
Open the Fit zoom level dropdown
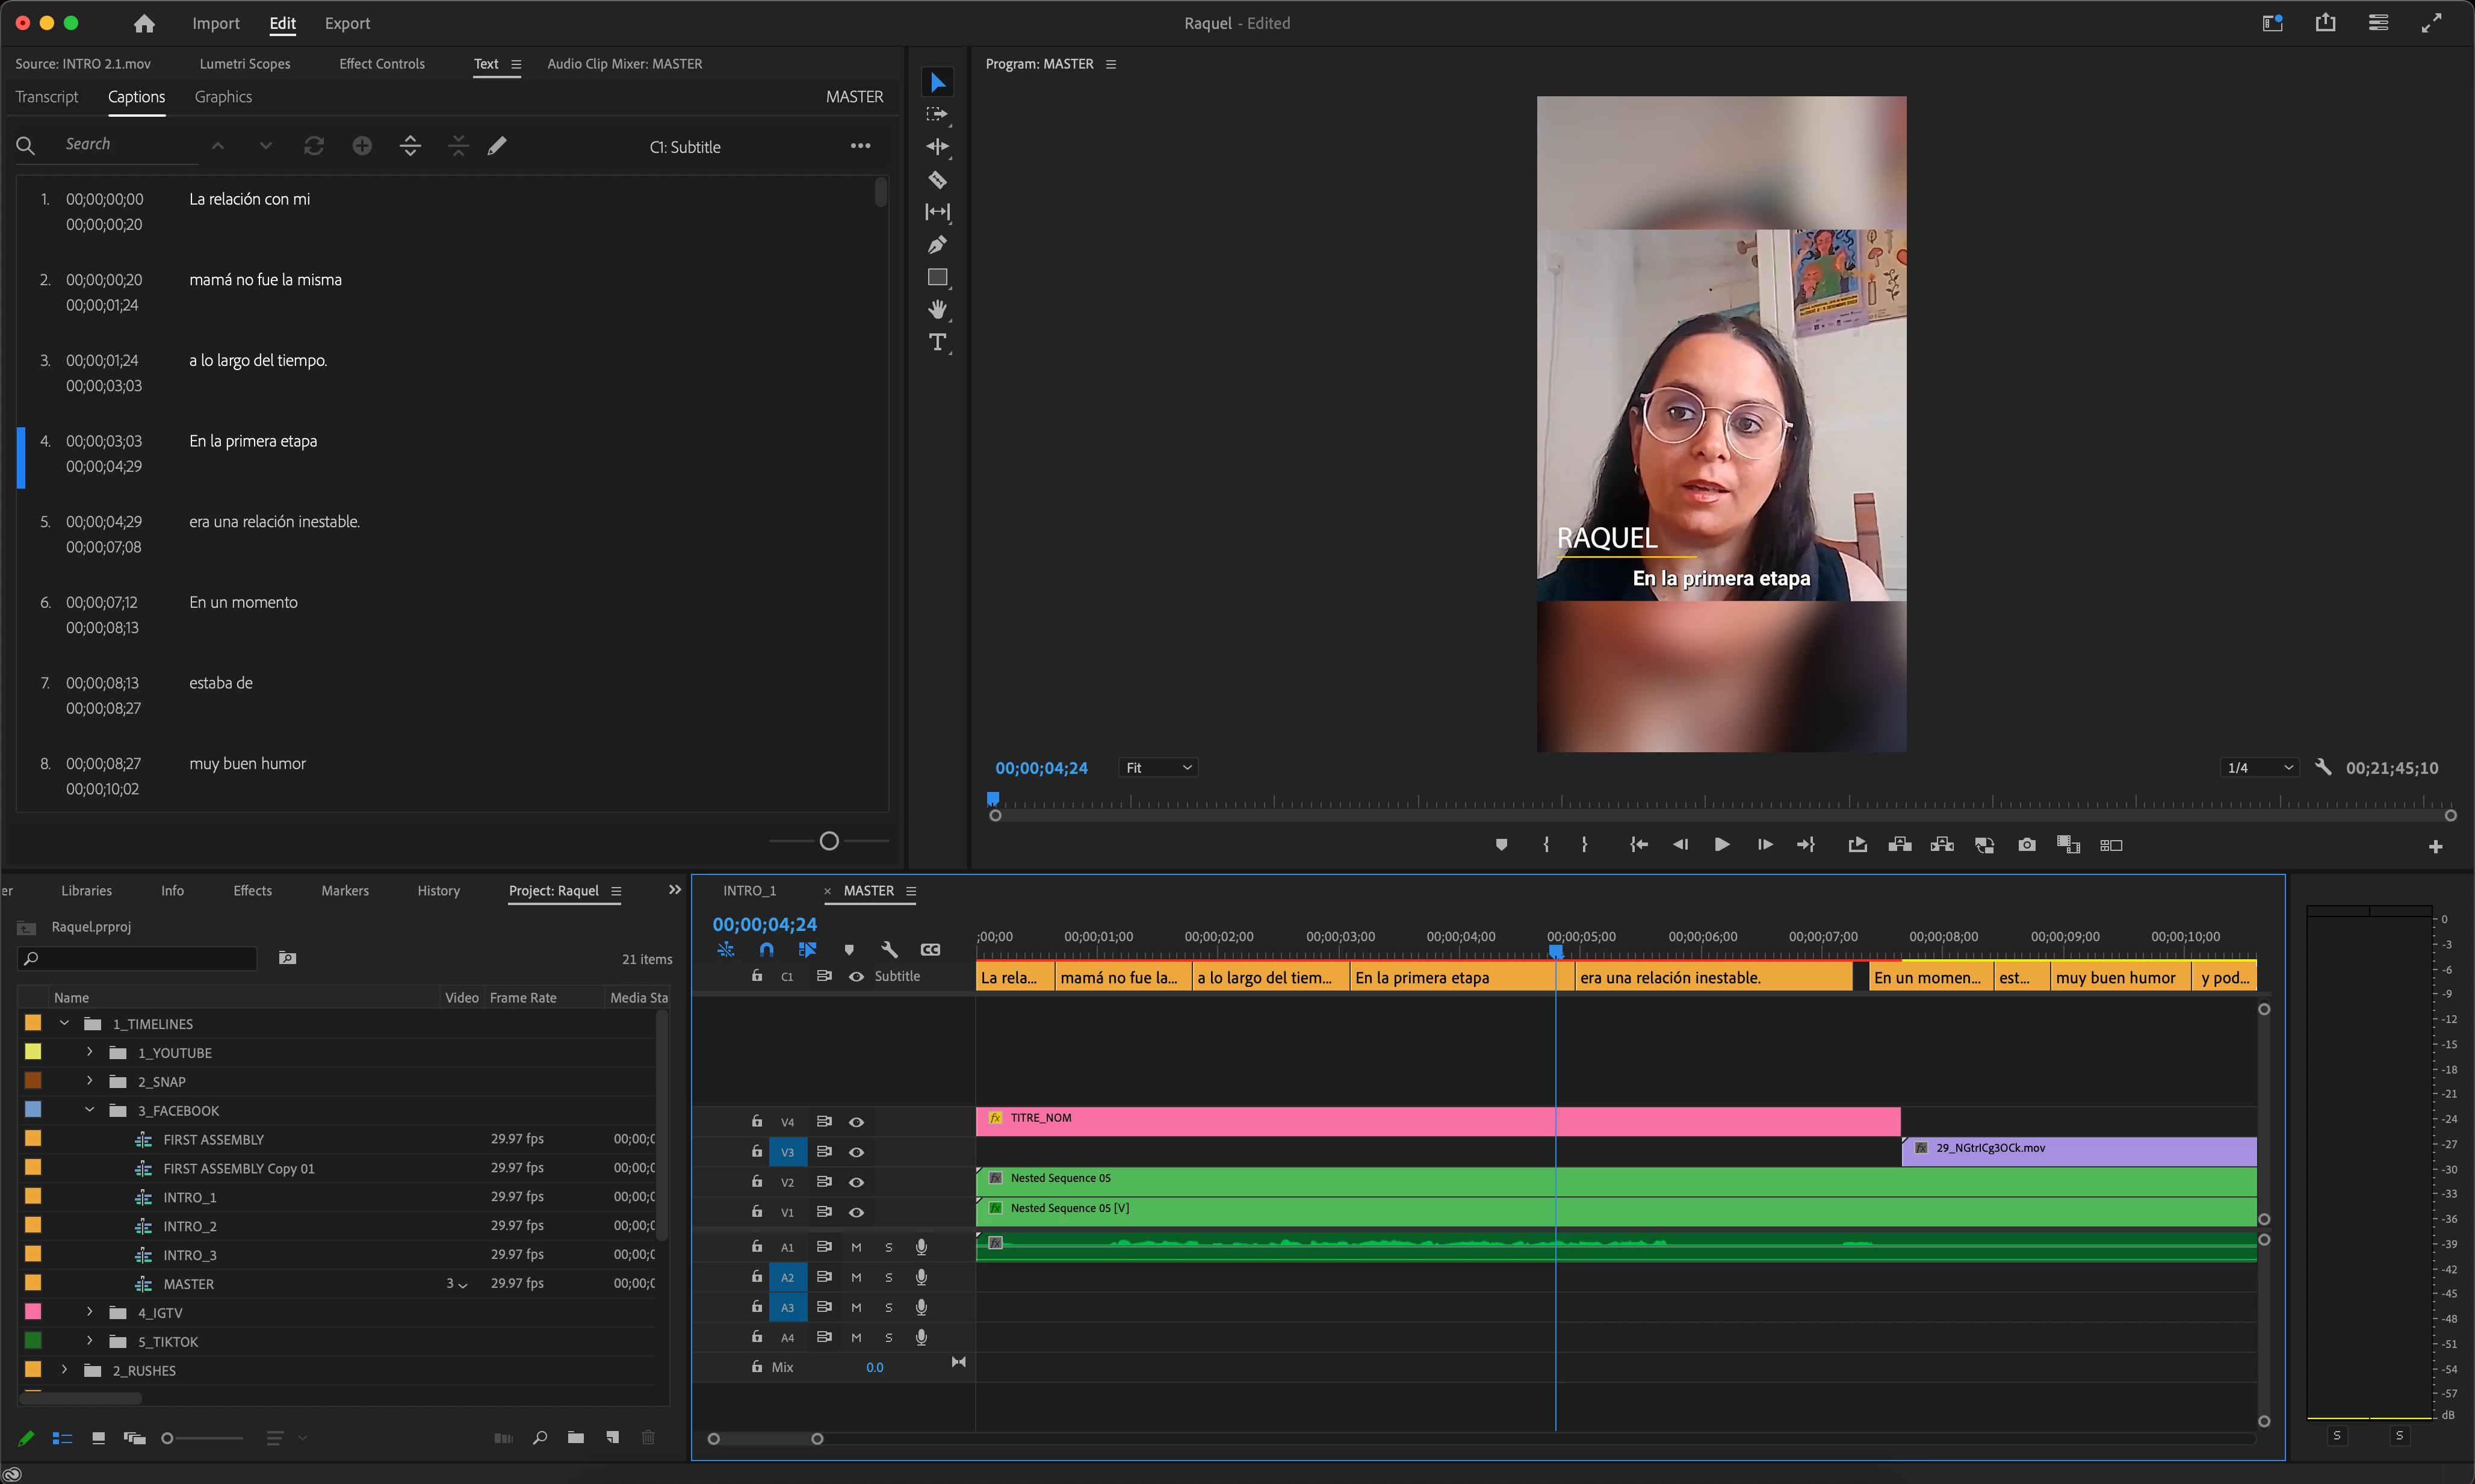[1158, 768]
